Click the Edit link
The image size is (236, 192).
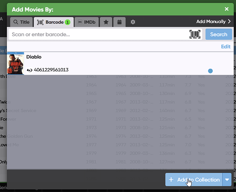[226, 46]
